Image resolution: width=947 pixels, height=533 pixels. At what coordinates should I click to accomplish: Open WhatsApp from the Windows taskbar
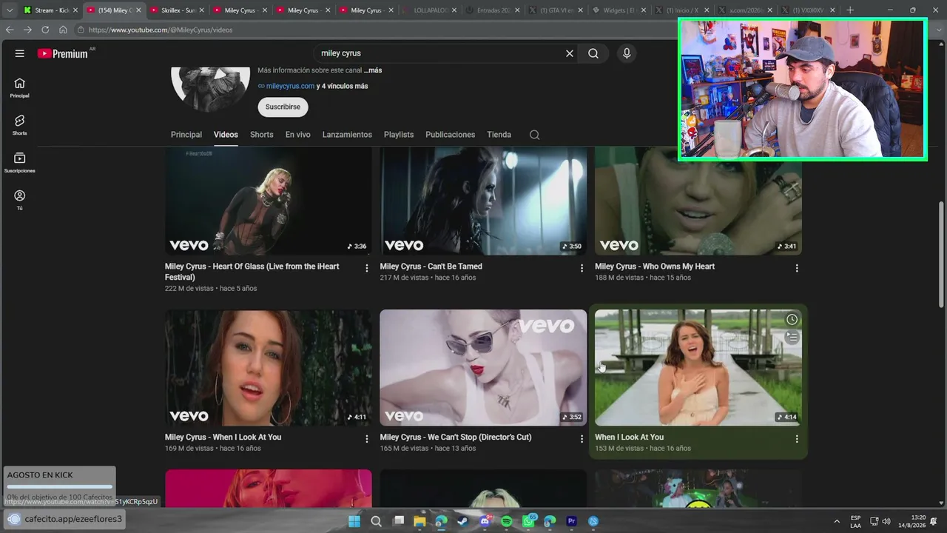coord(528,521)
